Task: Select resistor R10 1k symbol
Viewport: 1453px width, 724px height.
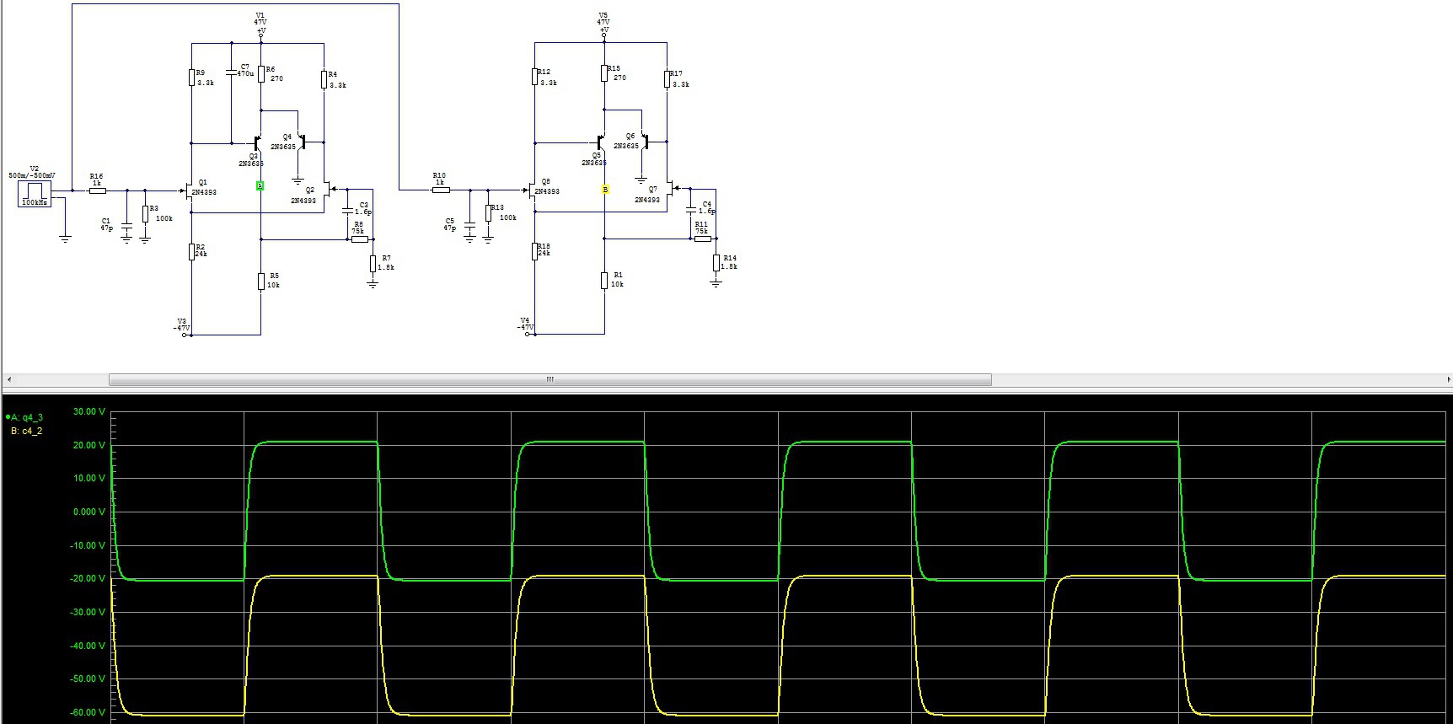Action: 440,190
